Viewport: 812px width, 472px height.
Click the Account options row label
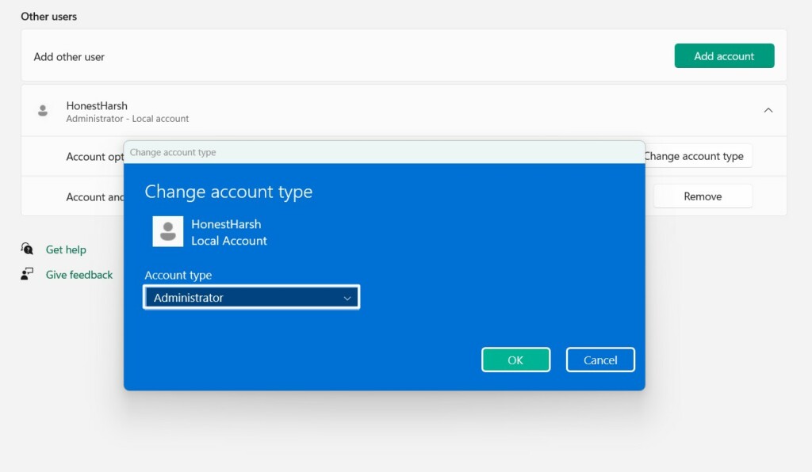(95, 157)
